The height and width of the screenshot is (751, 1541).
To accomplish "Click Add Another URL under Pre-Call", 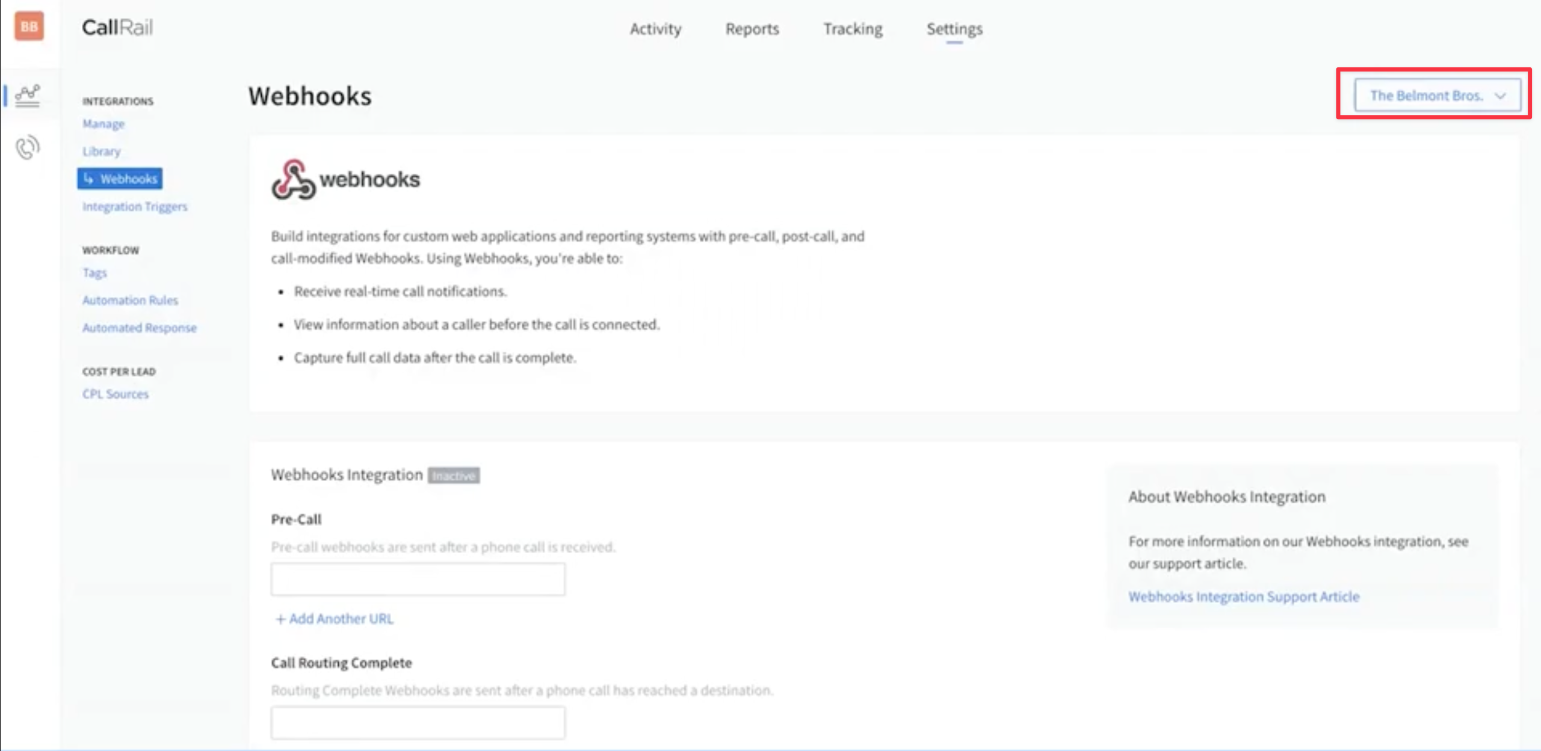I will 335,619.
